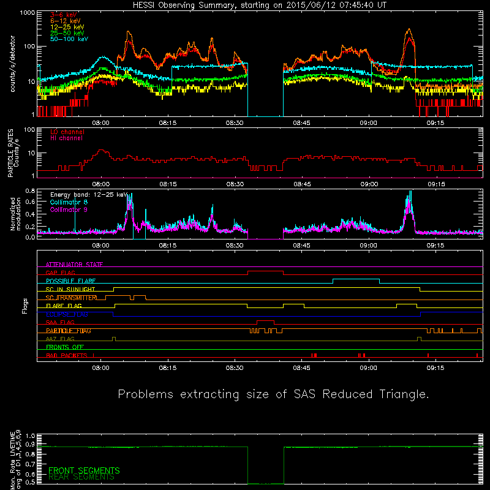Viewport: 490px width, 490px height.
Task: Click the 08:45 tick label under flags panel
Action: (x=301, y=368)
